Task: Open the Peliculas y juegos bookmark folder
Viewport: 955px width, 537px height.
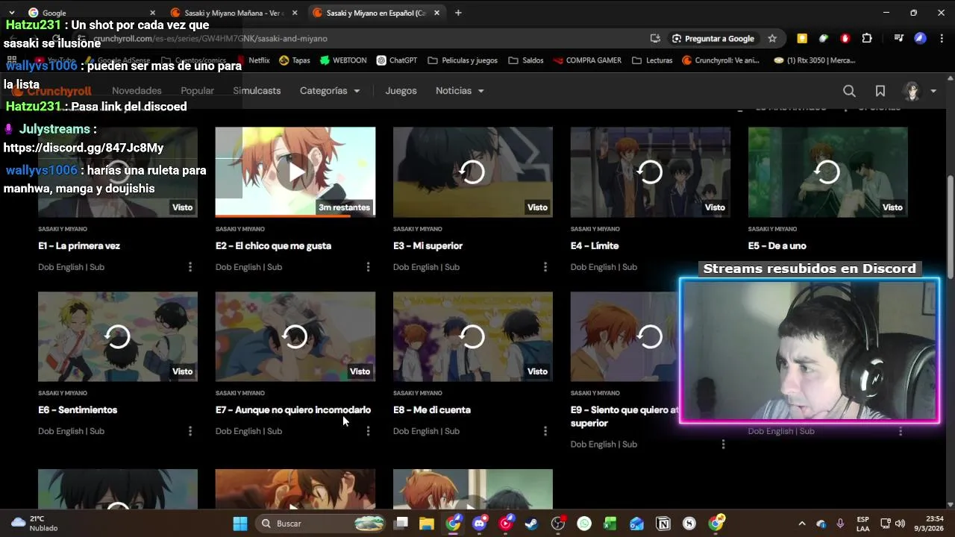Action: (463, 60)
